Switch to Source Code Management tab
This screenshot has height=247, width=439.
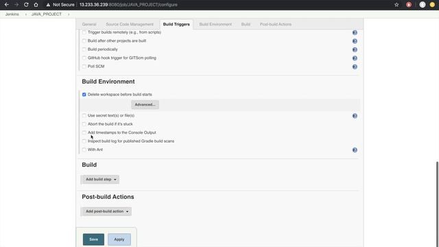pos(130,25)
